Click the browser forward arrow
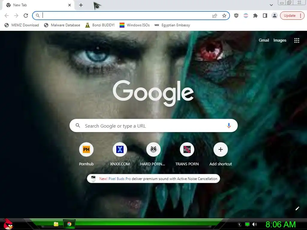This screenshot has height=230, width=307. pos(16,16)
